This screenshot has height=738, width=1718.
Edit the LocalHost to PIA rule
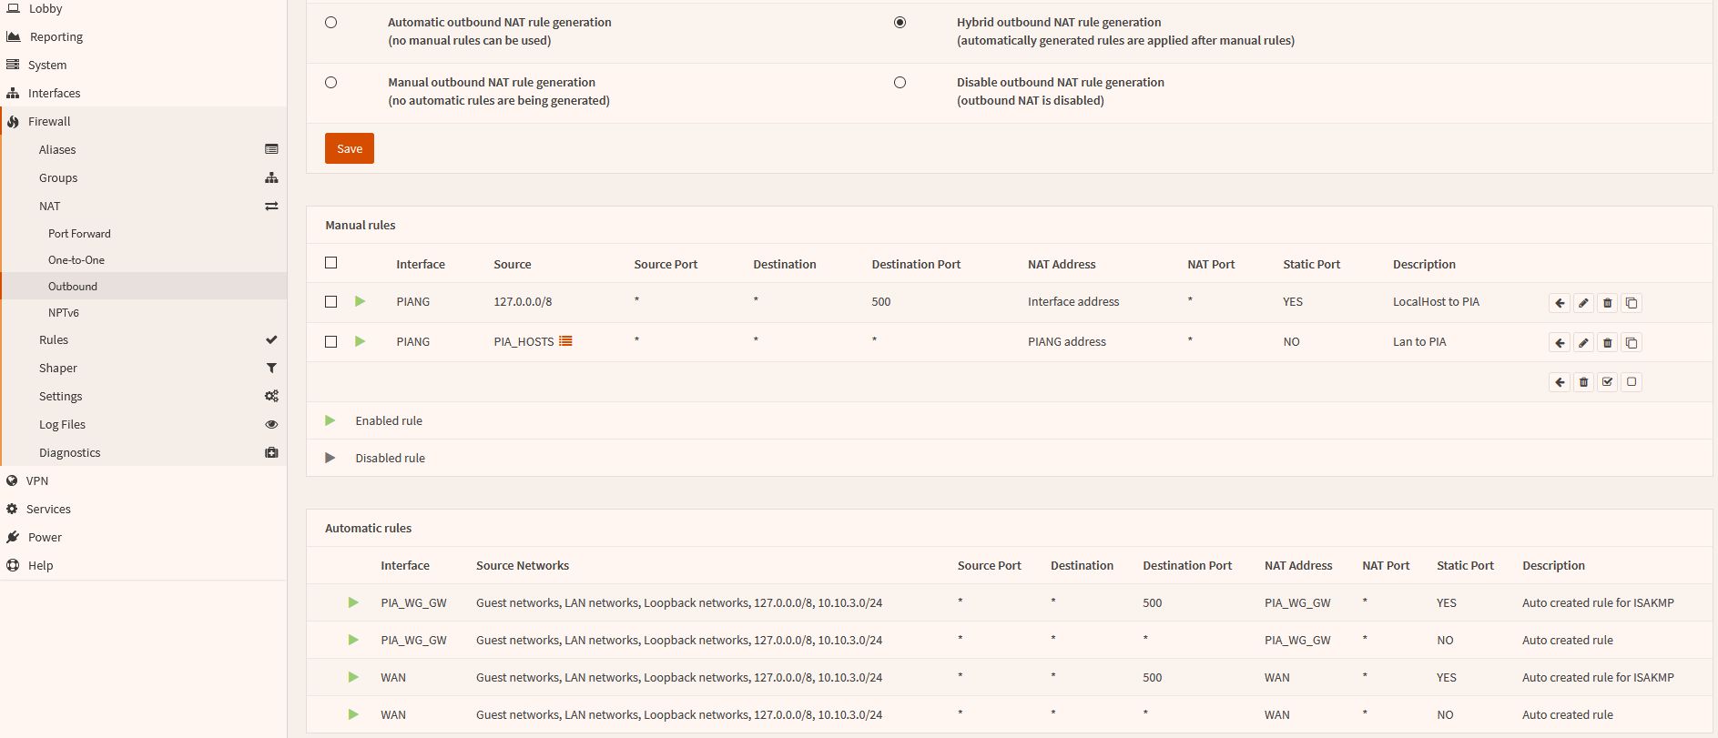pyautogui.click(x=1583, y=303)
